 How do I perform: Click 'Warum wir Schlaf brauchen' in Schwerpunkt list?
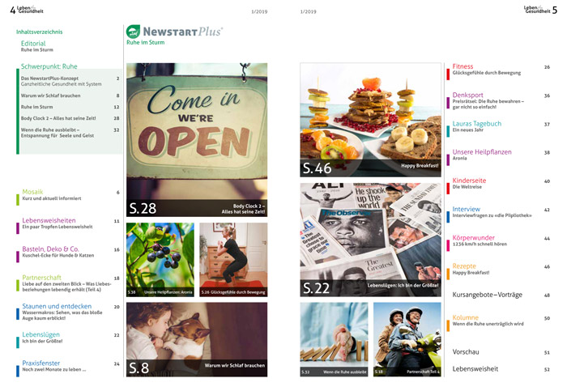[51, 96]
